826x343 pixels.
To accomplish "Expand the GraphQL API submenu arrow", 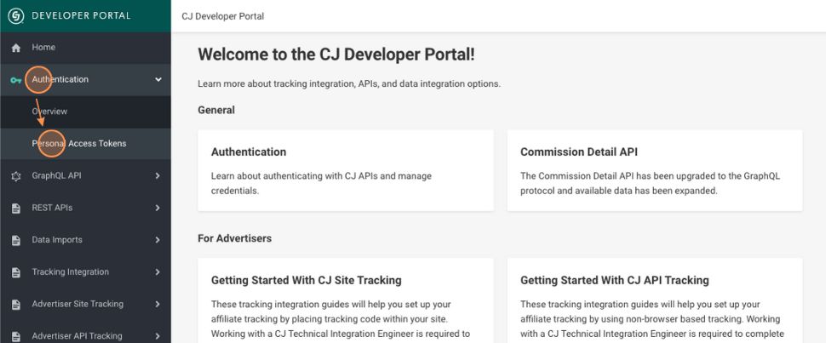I will [x=158, y=176].
